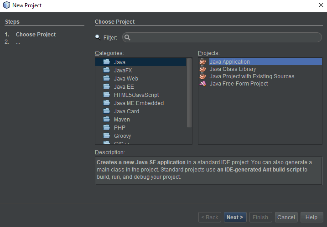Choose Java Free-Form Project

pos(260,83)
